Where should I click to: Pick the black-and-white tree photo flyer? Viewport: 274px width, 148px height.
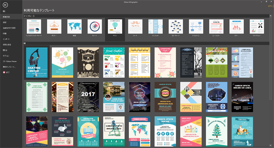pos(191,63)
